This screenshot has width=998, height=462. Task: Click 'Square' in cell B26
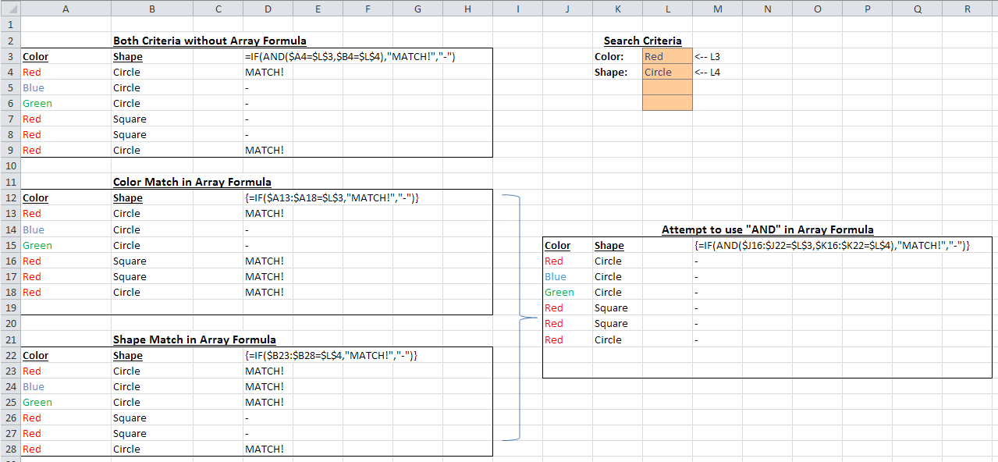[130, 418]
